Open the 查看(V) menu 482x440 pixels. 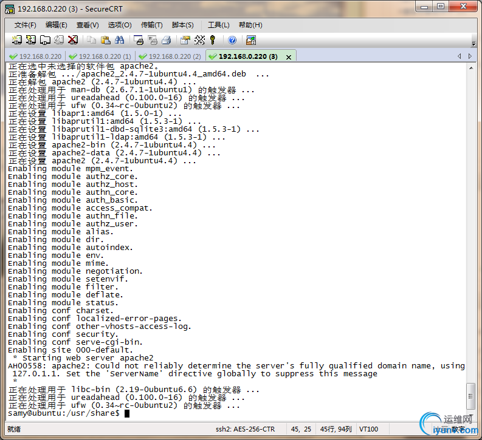pyautogui.click(x=88, y=25)
